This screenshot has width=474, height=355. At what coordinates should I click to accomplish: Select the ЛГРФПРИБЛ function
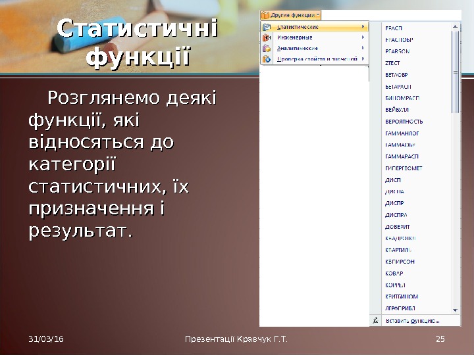point(400,308)
